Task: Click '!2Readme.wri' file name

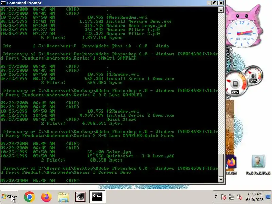Action: [x=123, y=111]
